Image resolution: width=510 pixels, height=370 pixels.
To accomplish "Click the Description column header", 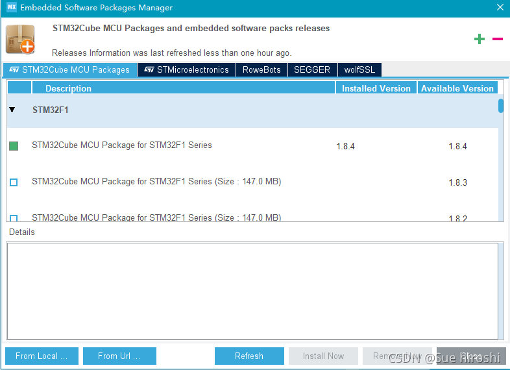I will coord(184,88).
